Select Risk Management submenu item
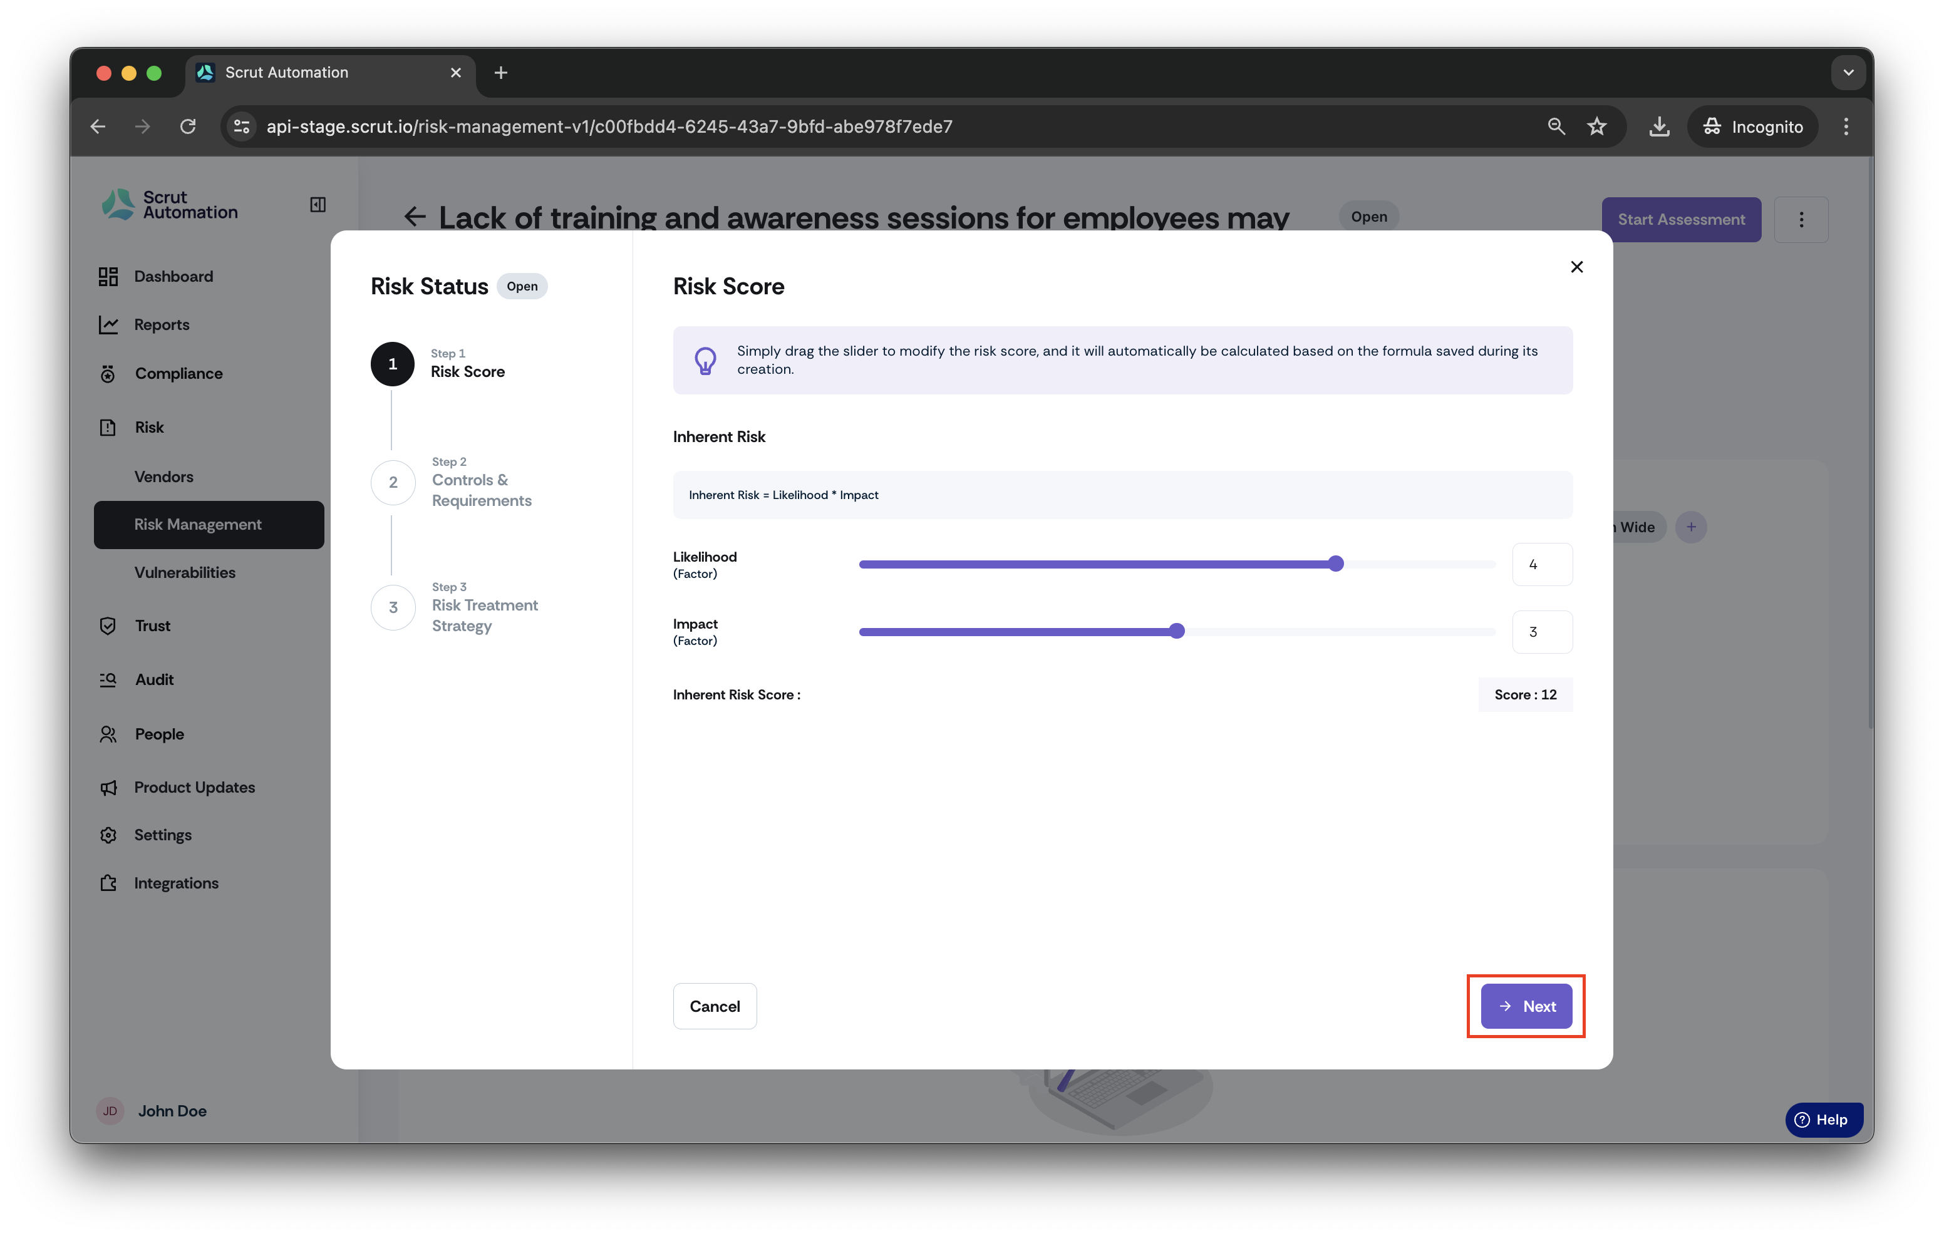The width and height of the screenshot is (1944, 1236). [x=209, y=525]
